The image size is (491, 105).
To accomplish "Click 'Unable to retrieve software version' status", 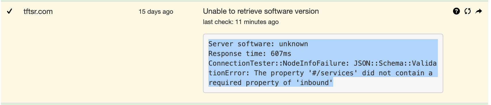I will (x=261, y=11).
